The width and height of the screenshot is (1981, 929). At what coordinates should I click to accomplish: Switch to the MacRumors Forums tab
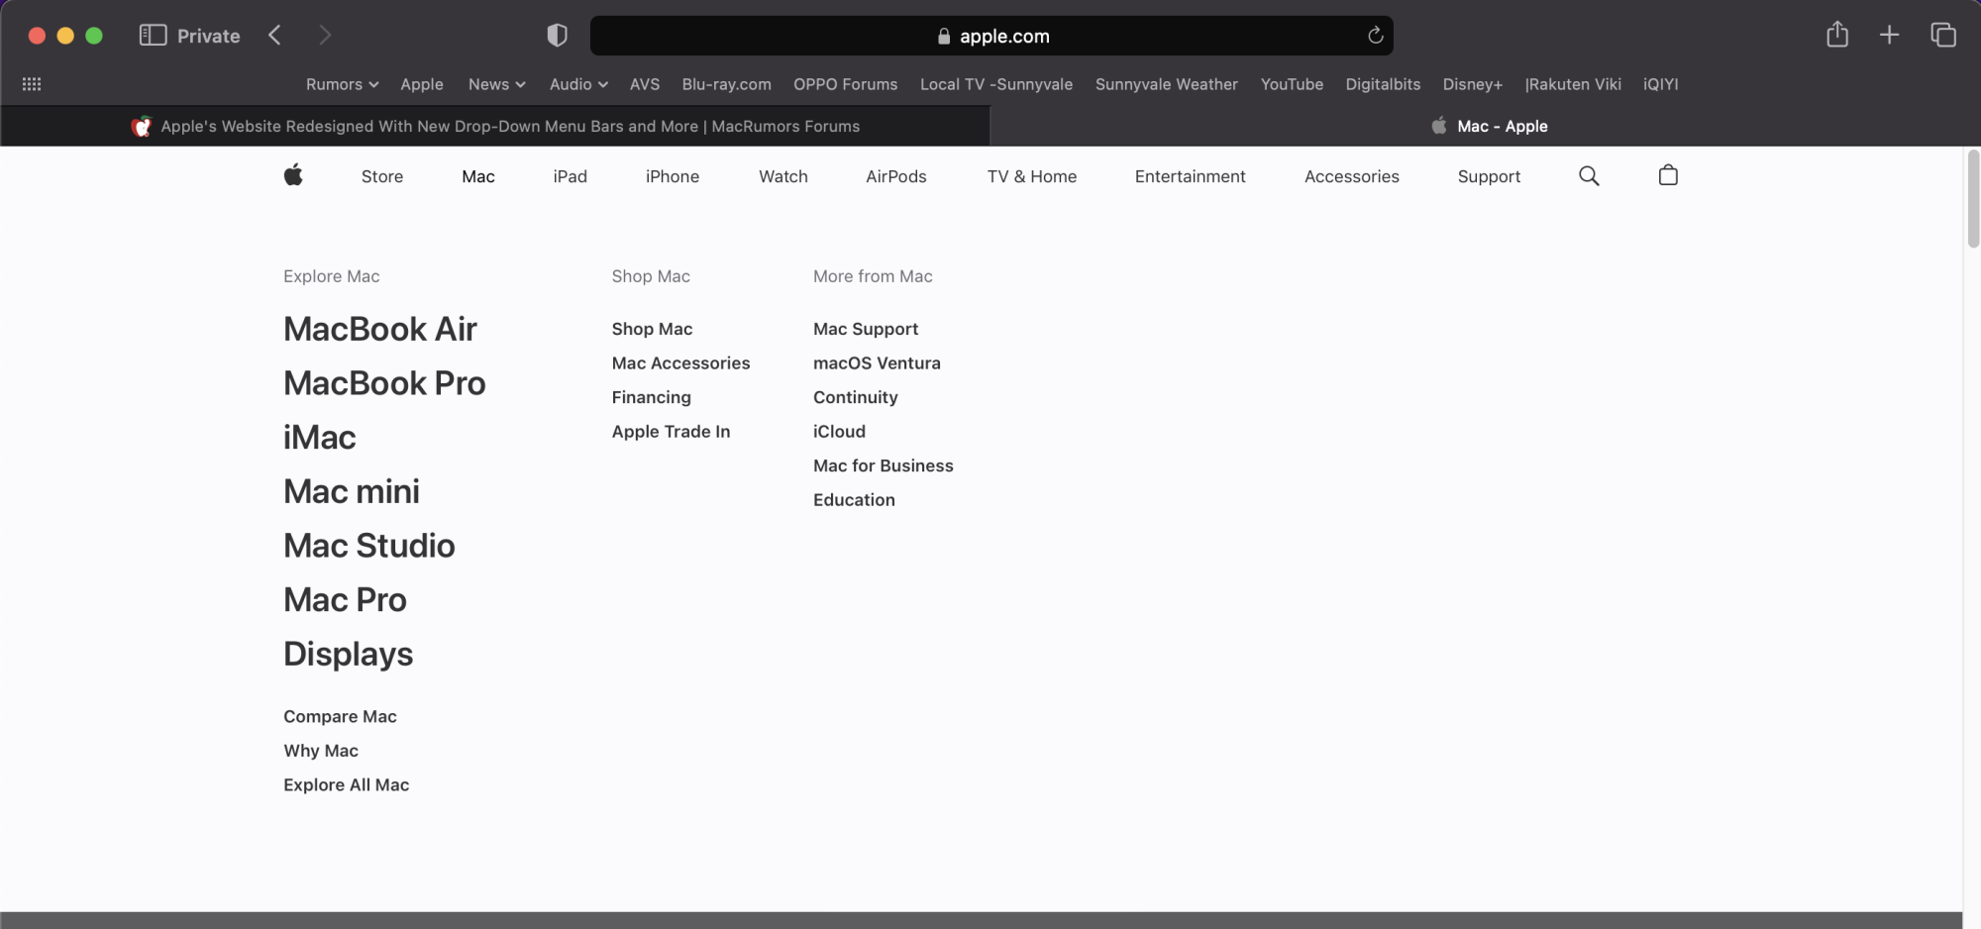[495, 126]
